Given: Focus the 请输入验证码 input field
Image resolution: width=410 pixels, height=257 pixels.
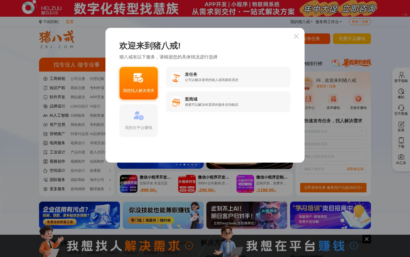Looking at the screenshot, I should pyautogui.click(x=322, y=169).
